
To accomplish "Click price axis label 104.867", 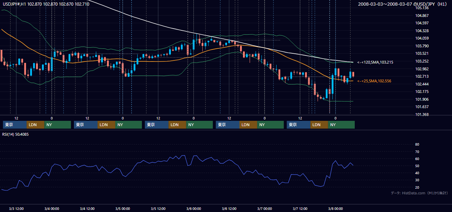I will tap(422, 16).
